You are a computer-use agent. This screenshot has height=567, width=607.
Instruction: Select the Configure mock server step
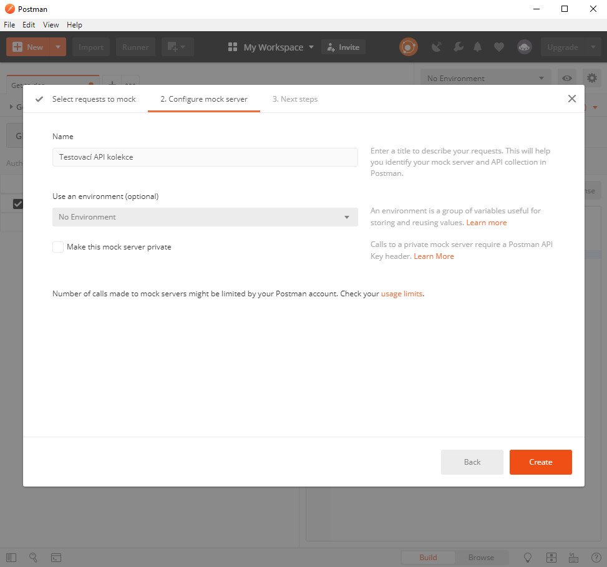[204, 99]
